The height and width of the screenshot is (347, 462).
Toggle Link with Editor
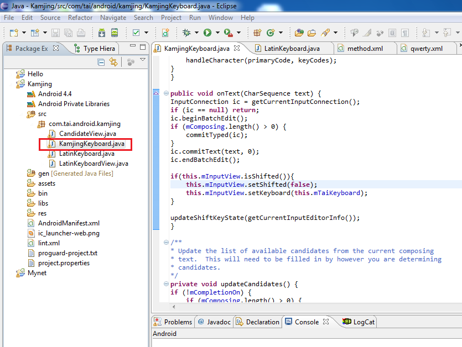click(x=113, y=62)
